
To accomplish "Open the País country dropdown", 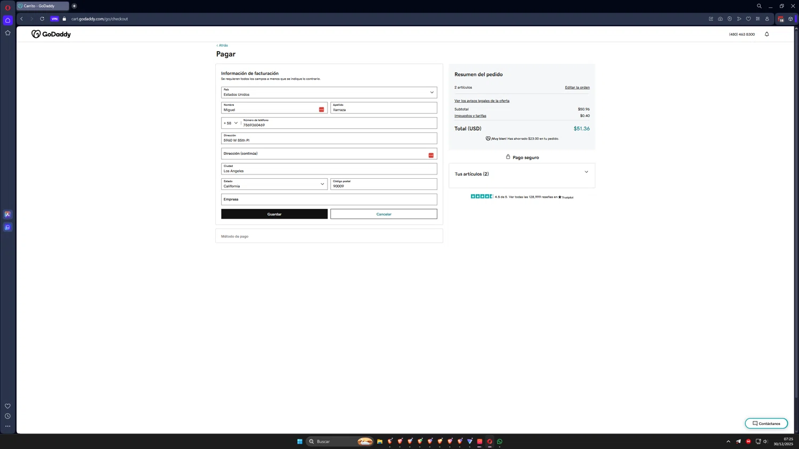I will [329, 93].
